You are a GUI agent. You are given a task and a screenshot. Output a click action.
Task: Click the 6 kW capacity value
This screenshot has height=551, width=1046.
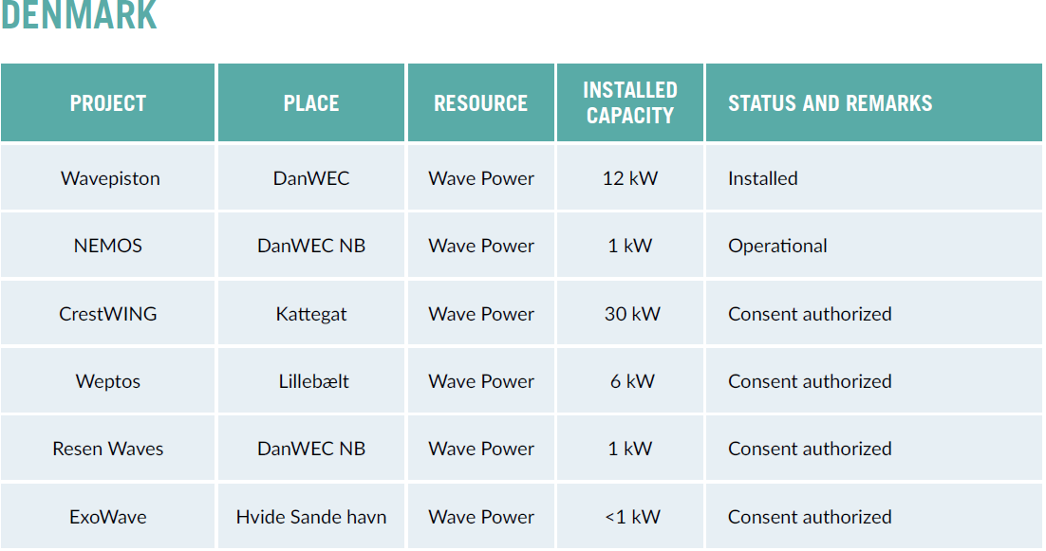click(630, 381)
